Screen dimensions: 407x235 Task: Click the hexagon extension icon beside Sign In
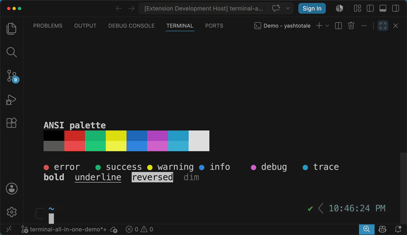[339, 8]
